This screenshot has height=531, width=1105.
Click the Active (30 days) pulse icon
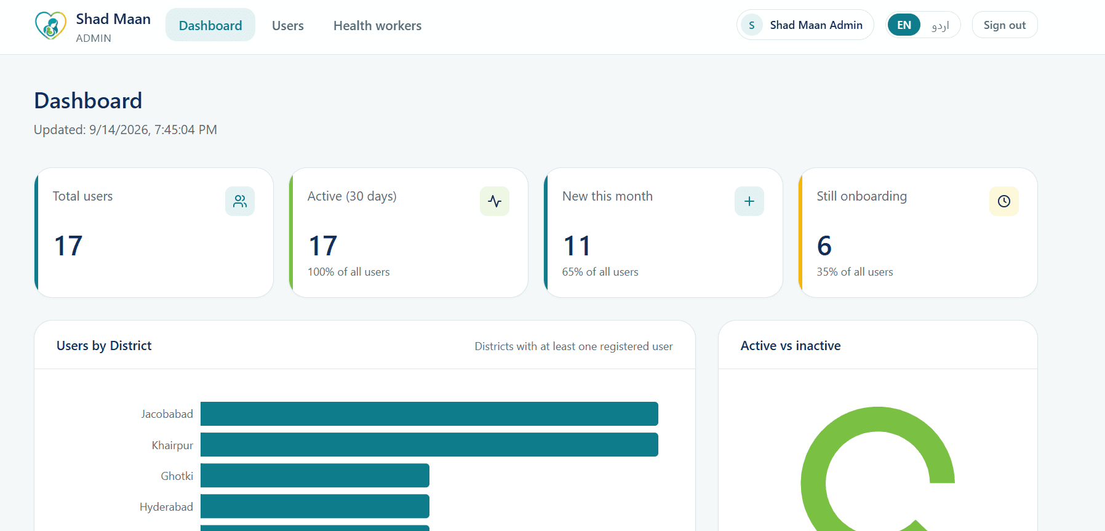495,201
